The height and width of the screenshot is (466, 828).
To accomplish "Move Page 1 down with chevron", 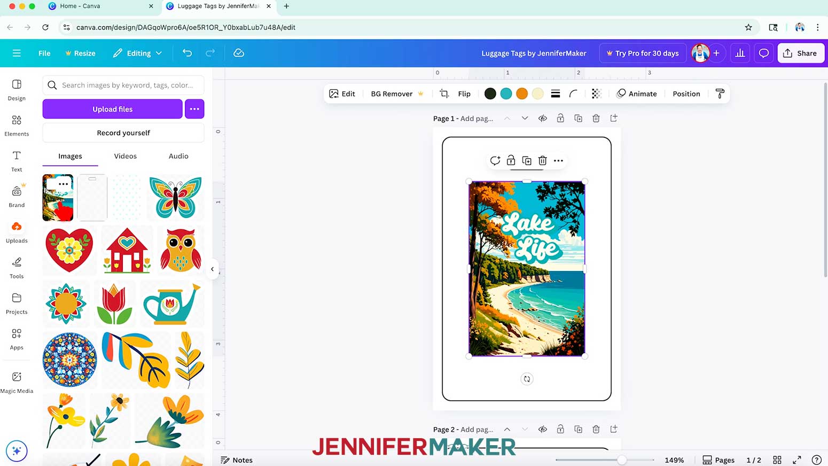I will (x=525, y=118).
